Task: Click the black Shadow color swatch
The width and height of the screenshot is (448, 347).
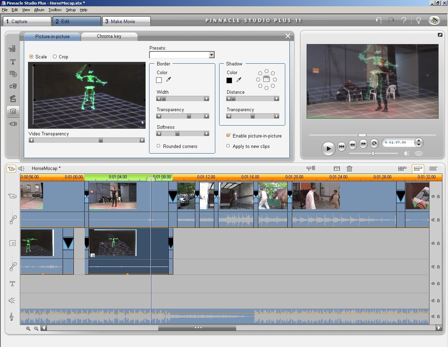Action: pyautogui.click(x=229, y=80)
